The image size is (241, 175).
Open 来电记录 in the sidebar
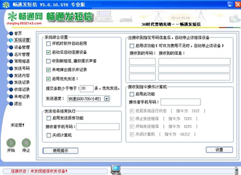point(22,97)
